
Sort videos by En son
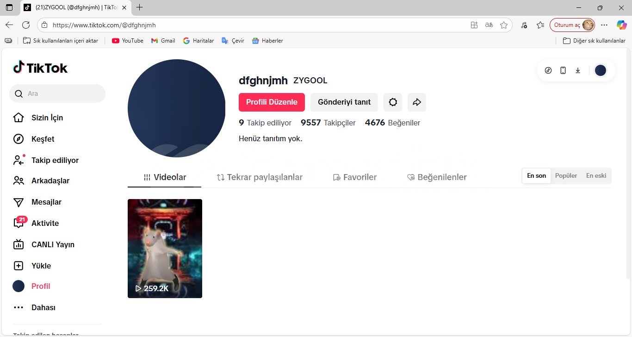tap(537, 176)
